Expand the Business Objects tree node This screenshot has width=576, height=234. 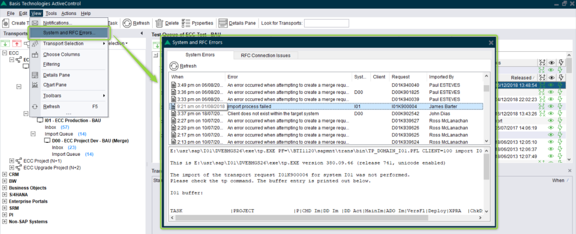coord(5,188)
